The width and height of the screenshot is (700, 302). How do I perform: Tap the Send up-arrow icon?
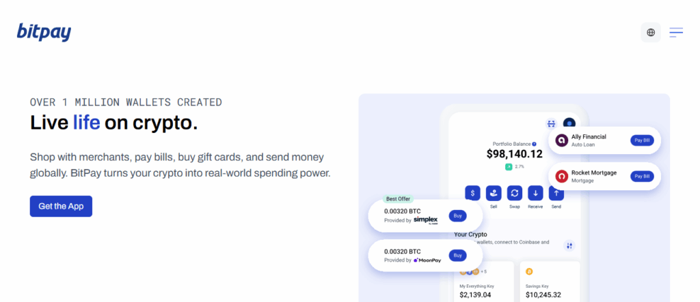click(x=556, y=193)
